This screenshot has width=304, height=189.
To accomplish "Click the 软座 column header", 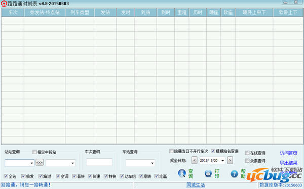I will pyautogui.click(x=228, y=12).
